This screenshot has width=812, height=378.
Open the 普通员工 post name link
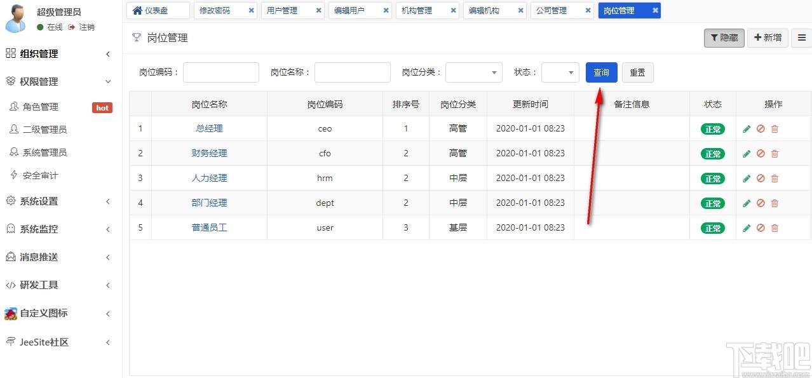(210, 227)
